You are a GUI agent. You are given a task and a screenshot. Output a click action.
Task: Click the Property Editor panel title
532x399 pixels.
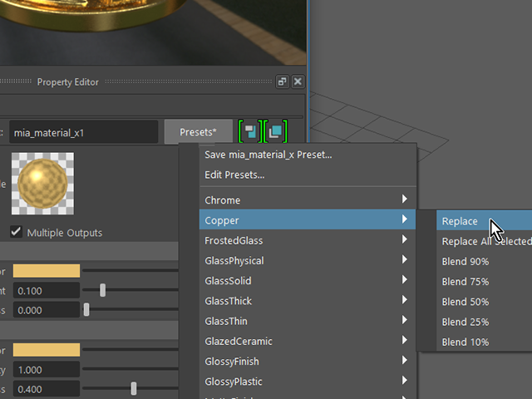tap(68, 82)
